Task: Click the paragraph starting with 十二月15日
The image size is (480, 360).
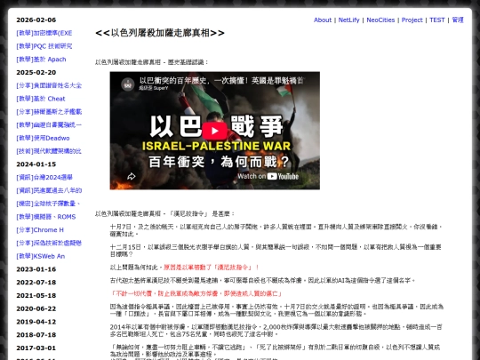Action: point(276,251)
